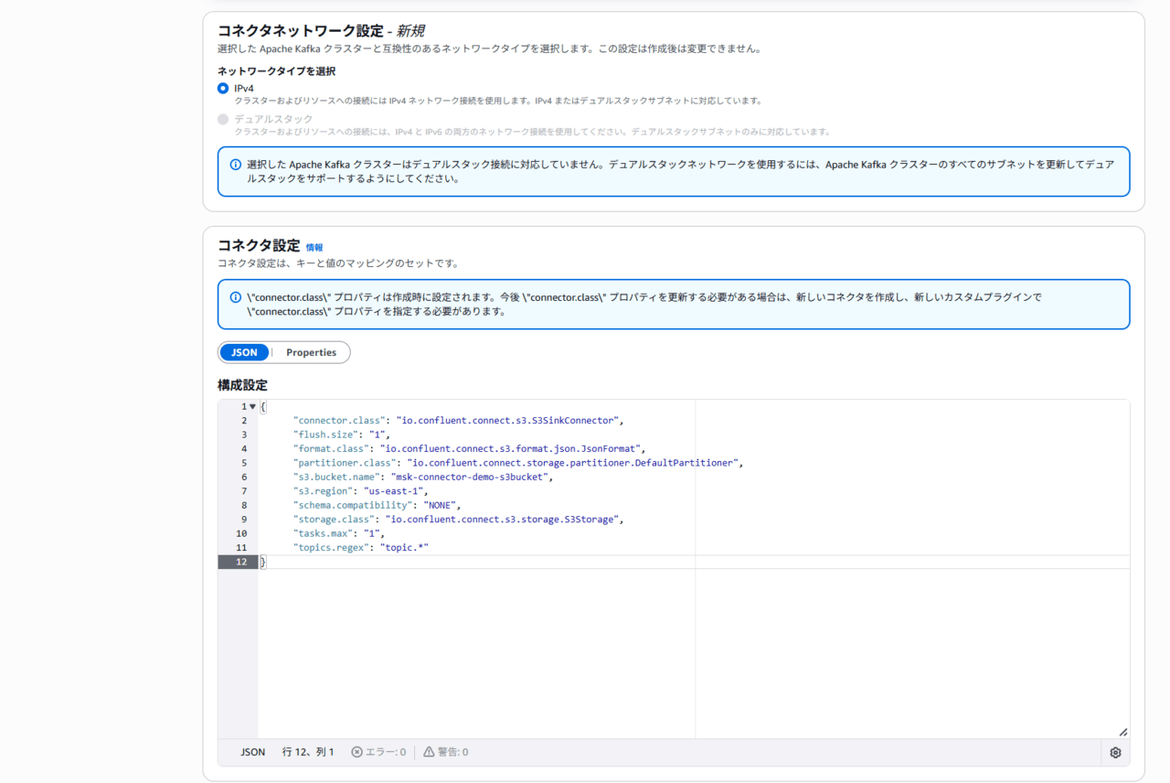
Task: Collapse the JSON block at line 1
Action: pos(253,407)
